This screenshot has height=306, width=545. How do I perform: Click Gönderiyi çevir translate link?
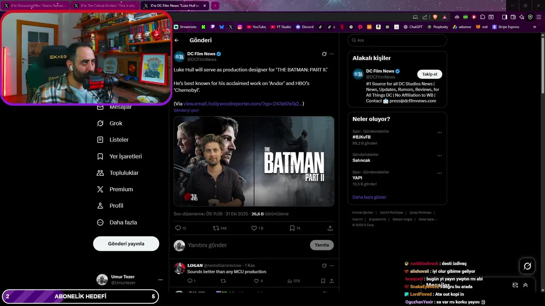point(186,110)
